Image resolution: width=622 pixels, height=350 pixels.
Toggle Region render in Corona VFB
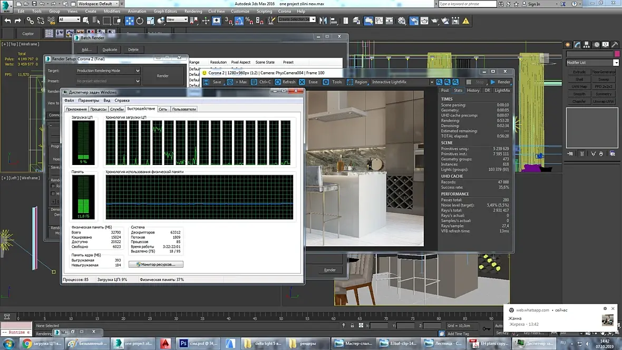click(x=356, y=82)
